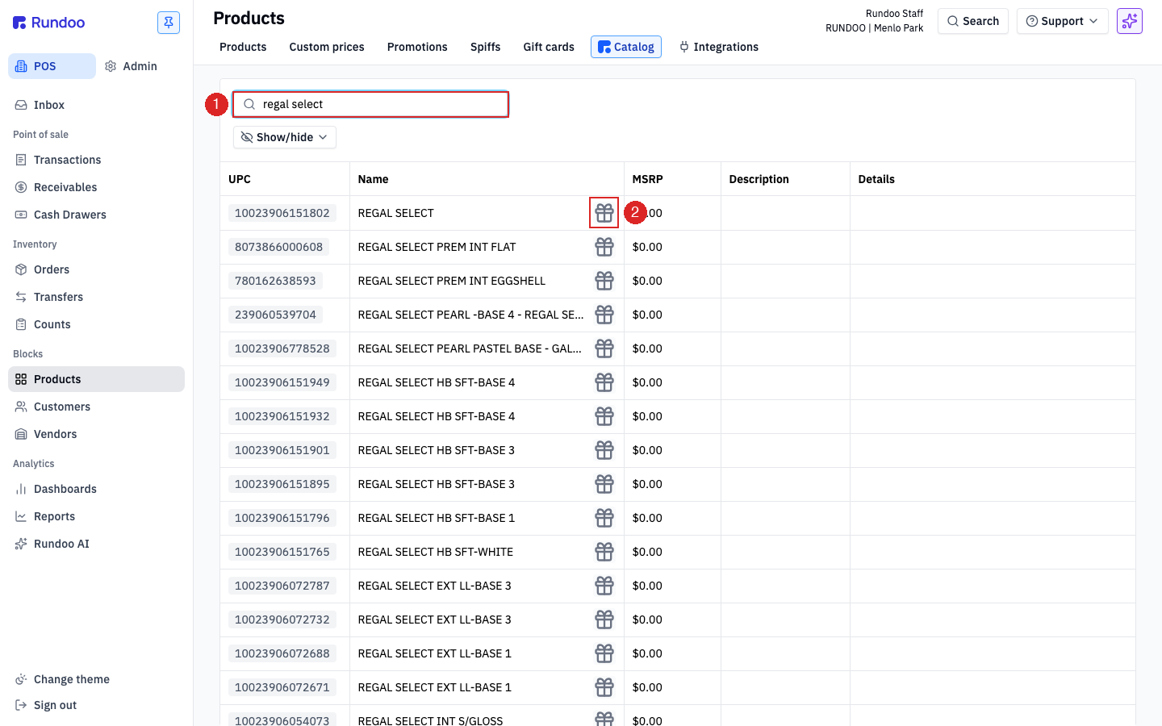Go to Transactions

tap(96, 160)
